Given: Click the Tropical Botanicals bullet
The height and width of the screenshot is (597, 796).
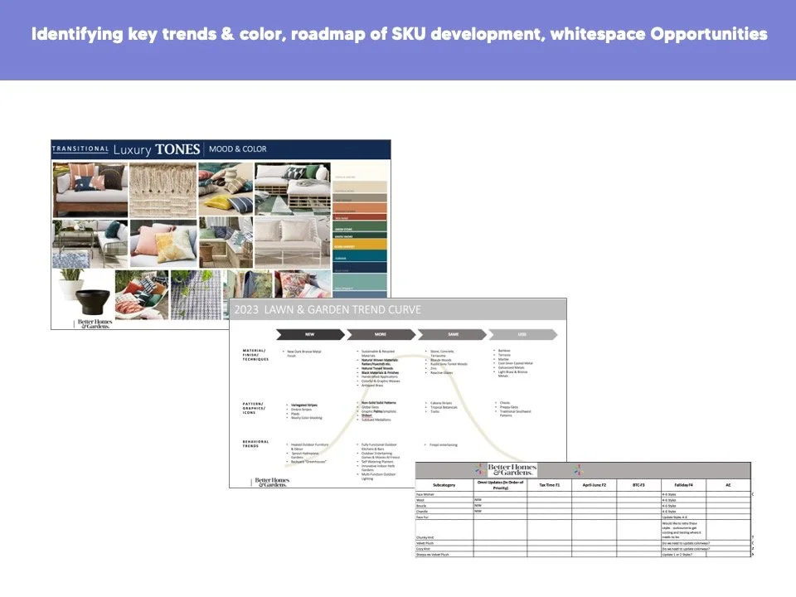Looking at the screenshot, I should [444, 407].
